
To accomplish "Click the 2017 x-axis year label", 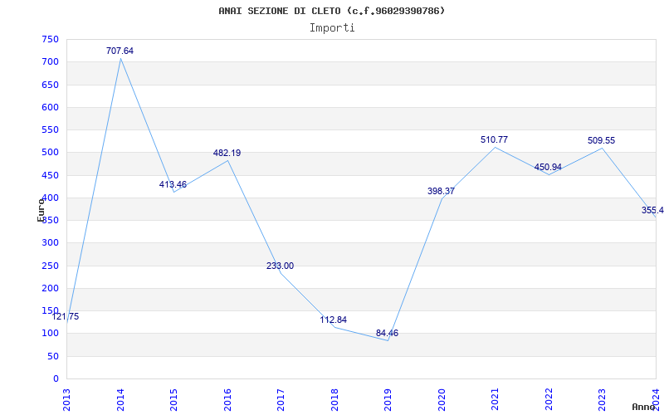I will (281, 399).
